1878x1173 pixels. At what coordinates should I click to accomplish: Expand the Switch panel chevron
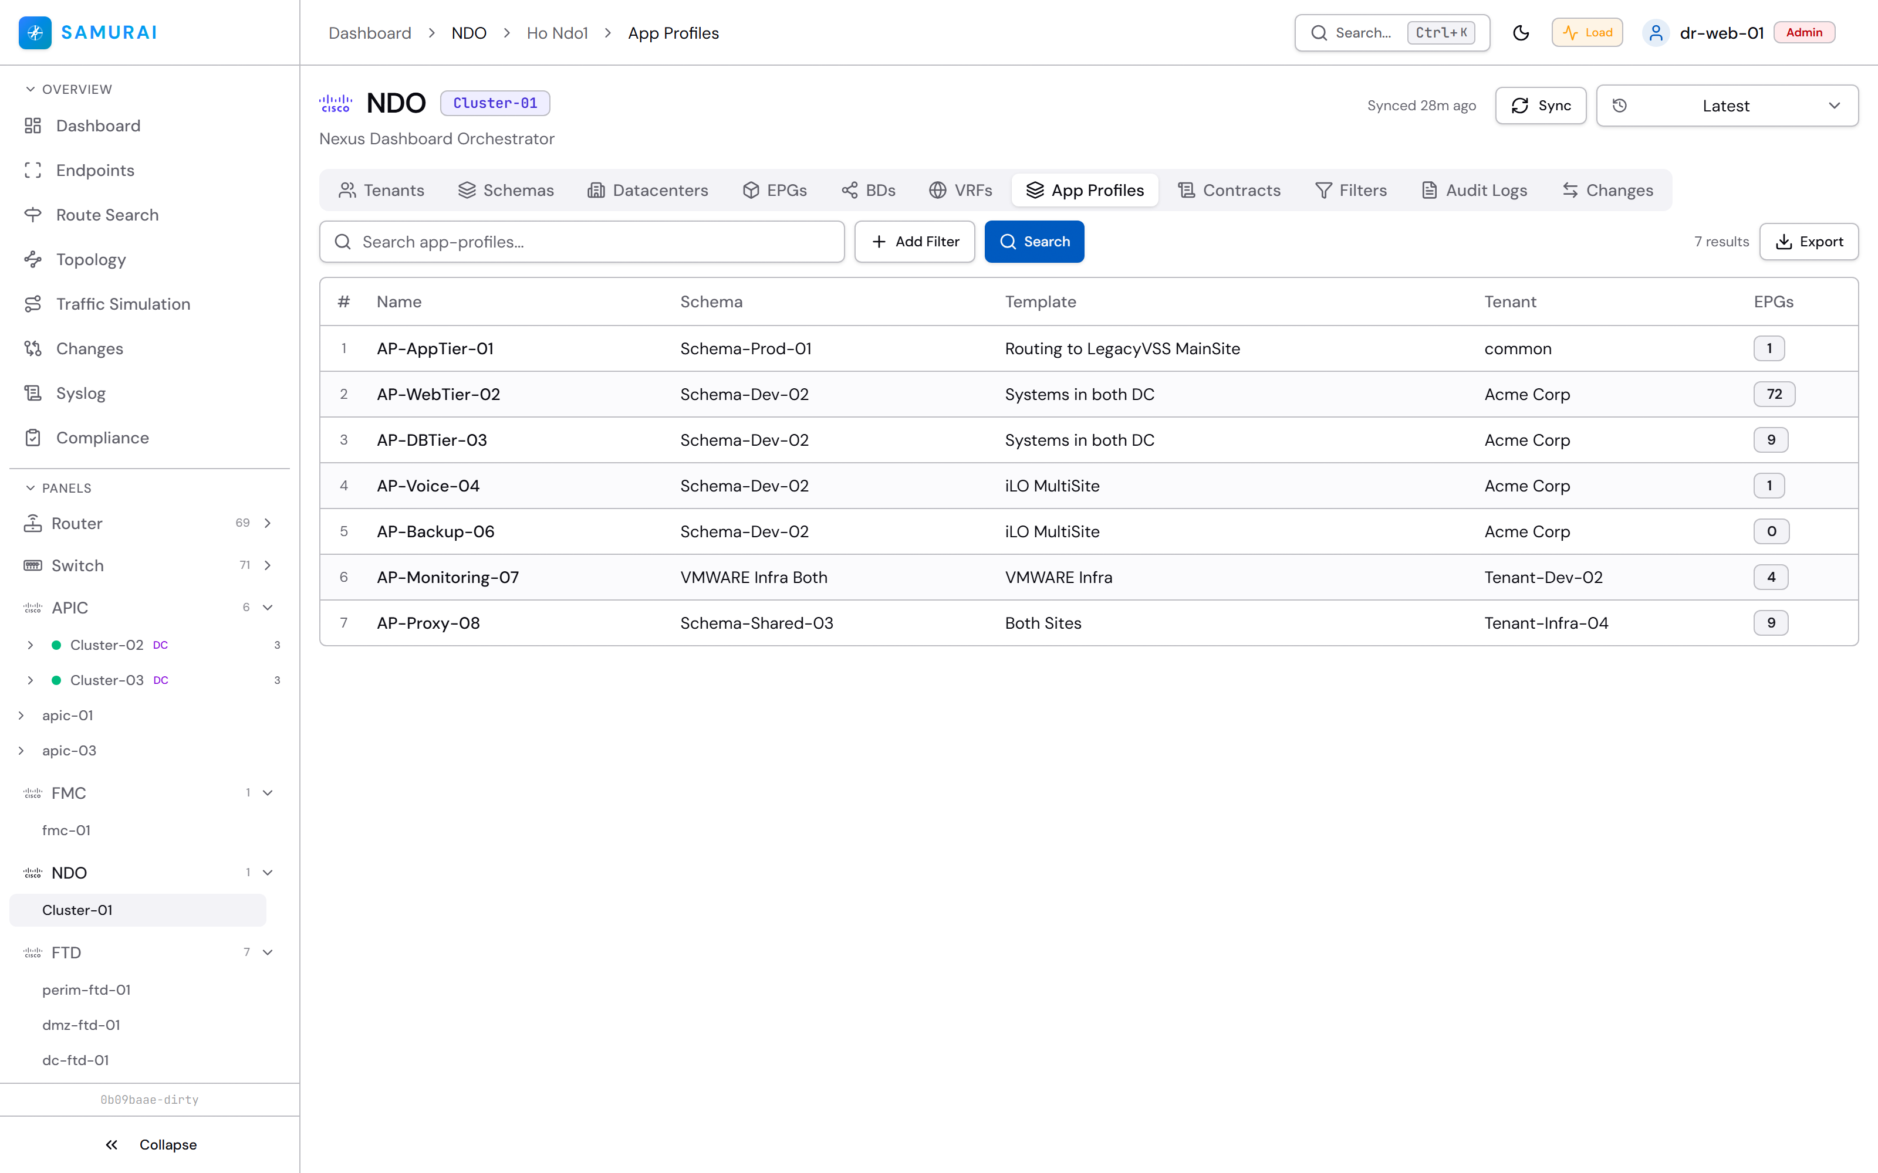click(x=268, y=565)
